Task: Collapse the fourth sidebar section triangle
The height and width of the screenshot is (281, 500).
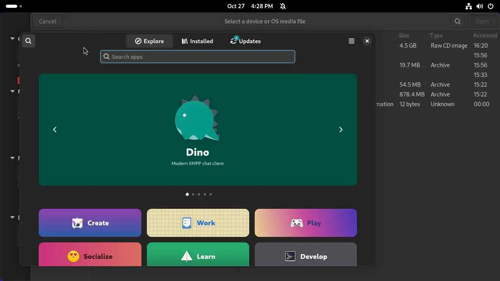Action: [x=12, y=217]
